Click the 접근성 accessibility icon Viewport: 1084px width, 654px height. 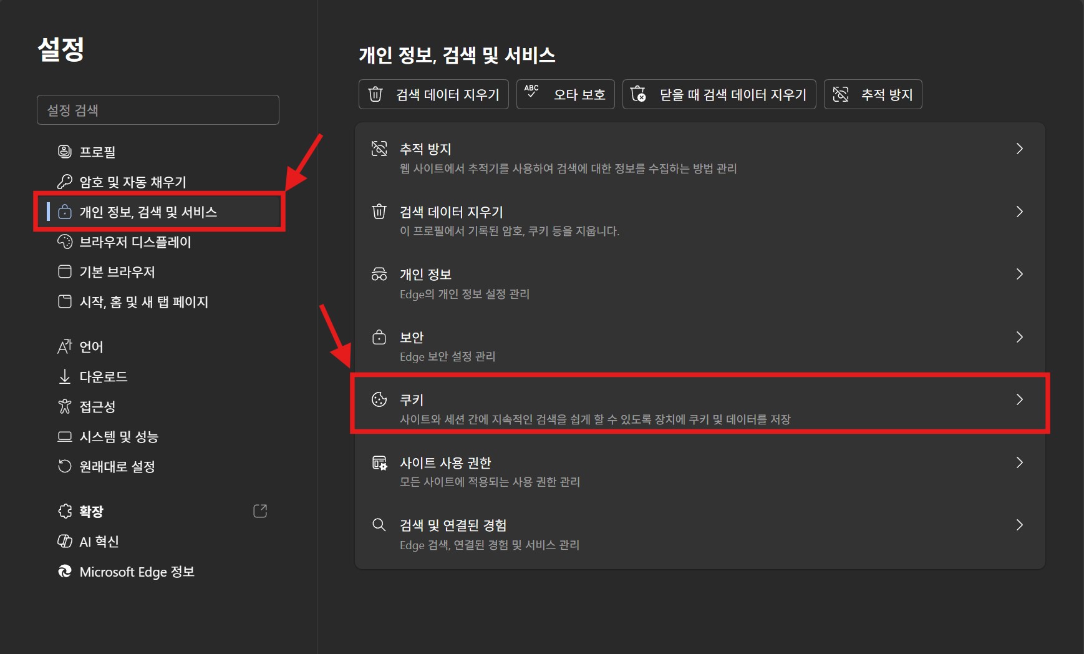tap(64, 407)
